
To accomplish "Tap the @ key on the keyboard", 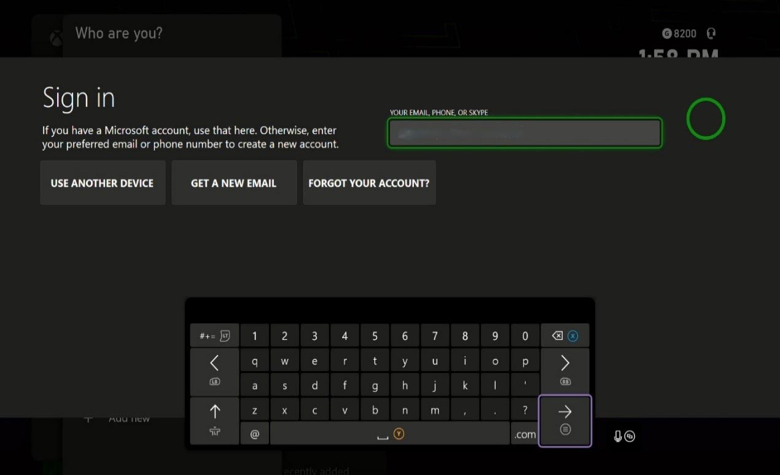I will click(255, 433).
